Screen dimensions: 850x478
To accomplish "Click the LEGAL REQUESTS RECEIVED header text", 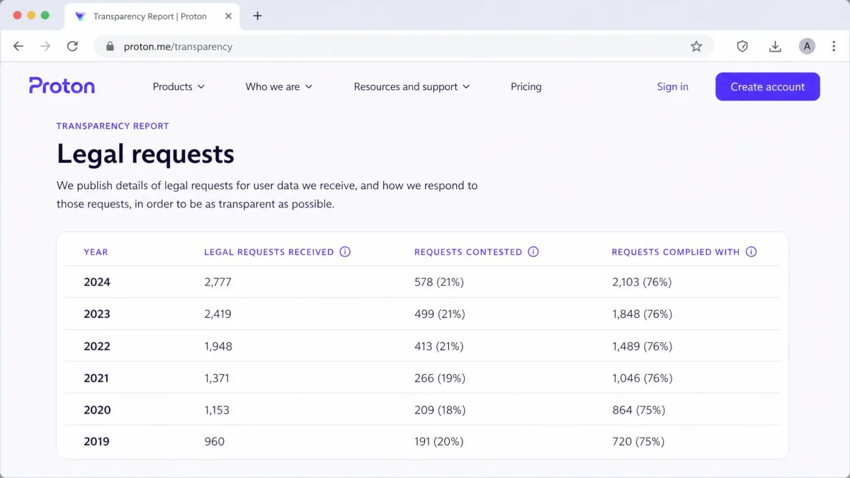I will coord(268,252).
